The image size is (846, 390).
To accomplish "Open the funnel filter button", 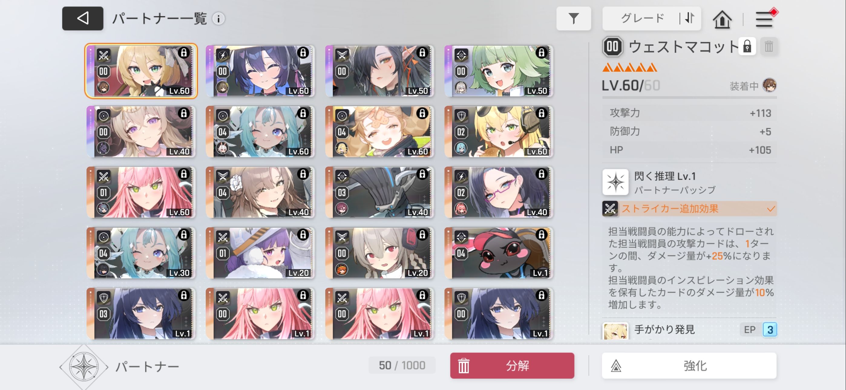I will coord(573,18).
